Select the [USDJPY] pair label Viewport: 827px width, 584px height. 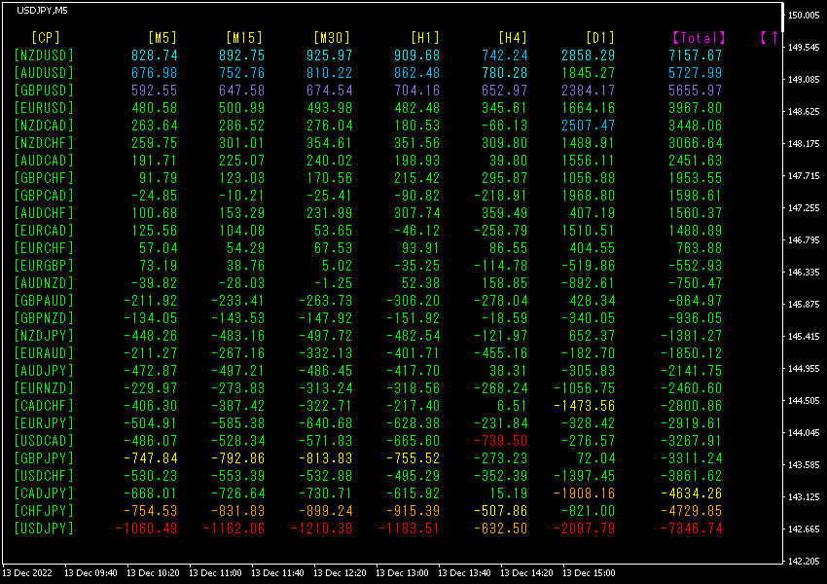click(x=44, y=529)
